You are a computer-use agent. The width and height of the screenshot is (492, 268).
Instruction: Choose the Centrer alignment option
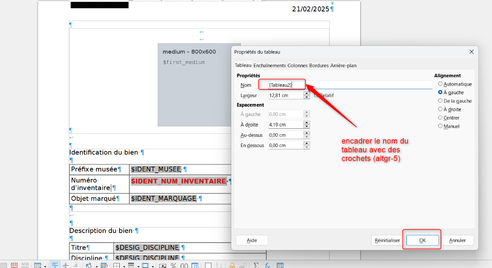[x=440, y=118]
